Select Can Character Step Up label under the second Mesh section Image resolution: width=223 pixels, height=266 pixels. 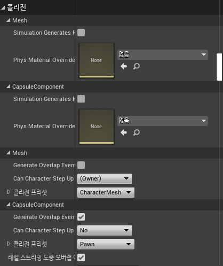point(44,178)
